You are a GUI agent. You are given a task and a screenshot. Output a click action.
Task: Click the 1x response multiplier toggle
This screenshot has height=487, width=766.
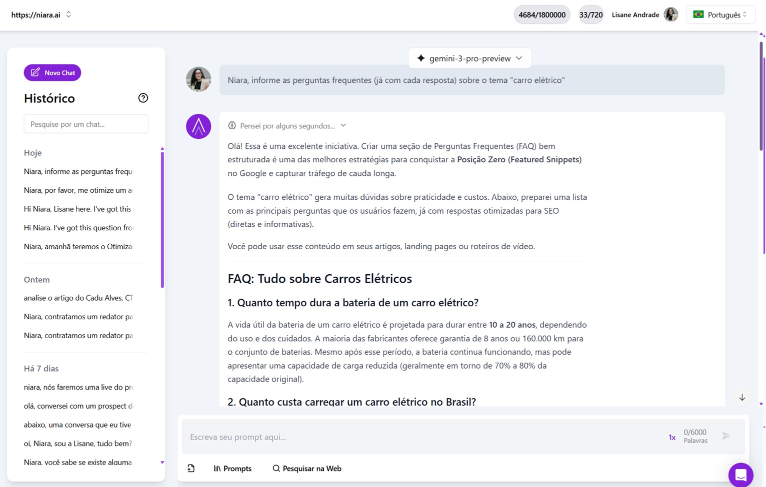(x=672, y=437)
